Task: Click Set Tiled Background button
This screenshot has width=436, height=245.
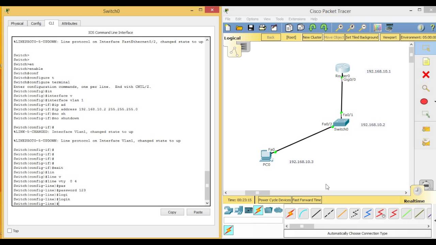Action: [362, 37]
